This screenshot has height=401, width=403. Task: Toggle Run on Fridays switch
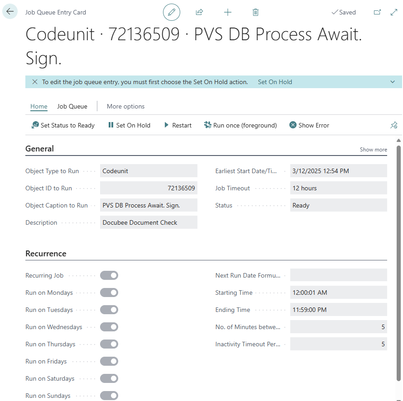(x=109, y=361)
